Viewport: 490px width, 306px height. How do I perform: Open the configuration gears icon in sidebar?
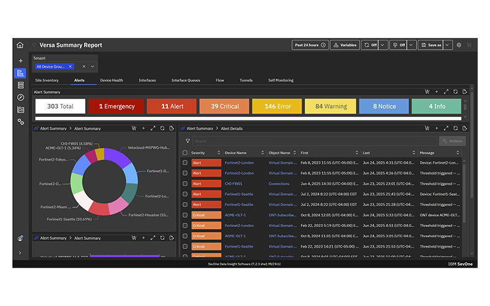coord(21,122)
